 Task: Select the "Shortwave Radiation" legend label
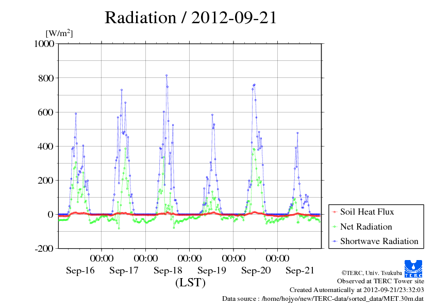(x=379, y=241)
